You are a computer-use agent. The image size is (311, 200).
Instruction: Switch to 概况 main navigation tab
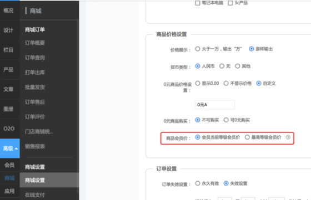[x=8, y=11]
